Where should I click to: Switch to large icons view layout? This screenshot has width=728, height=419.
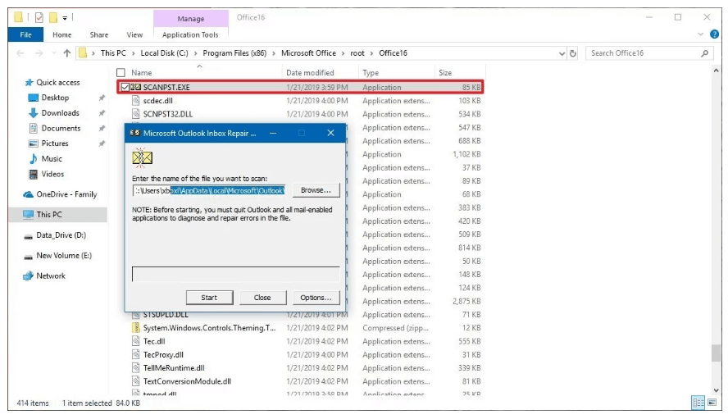[x=712, y=403]
